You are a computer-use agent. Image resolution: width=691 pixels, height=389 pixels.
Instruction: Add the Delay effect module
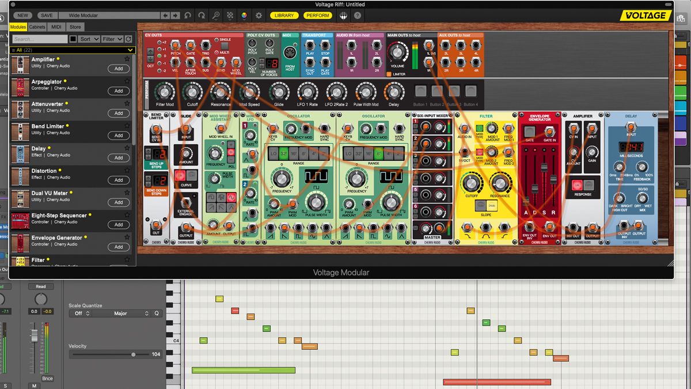point(119,157)
